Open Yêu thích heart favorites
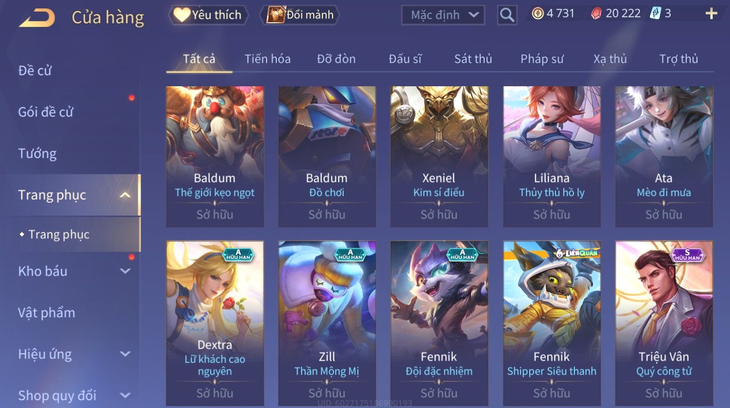The height and width of the screenshot is (408, 730). point(208,15)
